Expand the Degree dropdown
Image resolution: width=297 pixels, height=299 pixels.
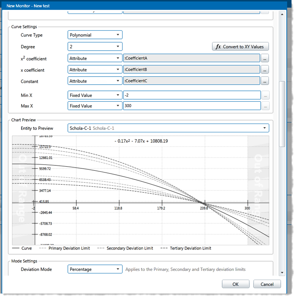(x=95, y=47)
